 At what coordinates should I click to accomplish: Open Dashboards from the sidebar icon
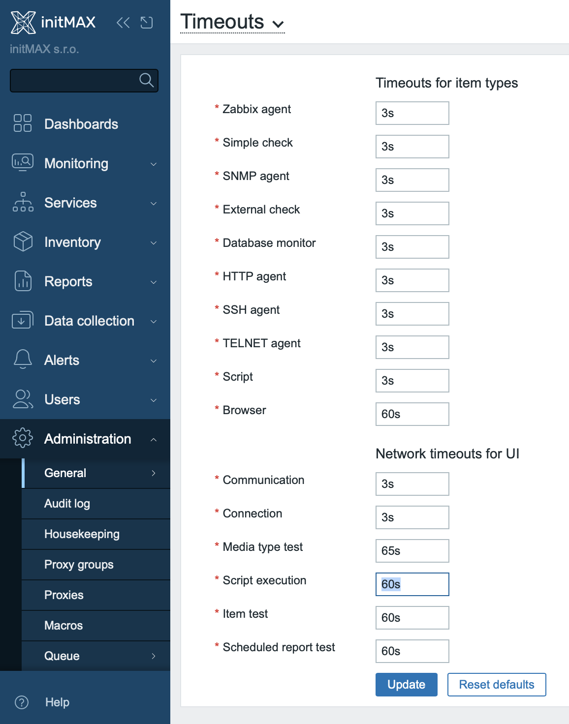tap(23, 123)
